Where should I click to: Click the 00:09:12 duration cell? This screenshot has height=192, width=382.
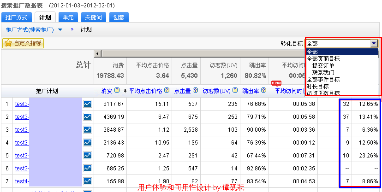coord(304,143)
